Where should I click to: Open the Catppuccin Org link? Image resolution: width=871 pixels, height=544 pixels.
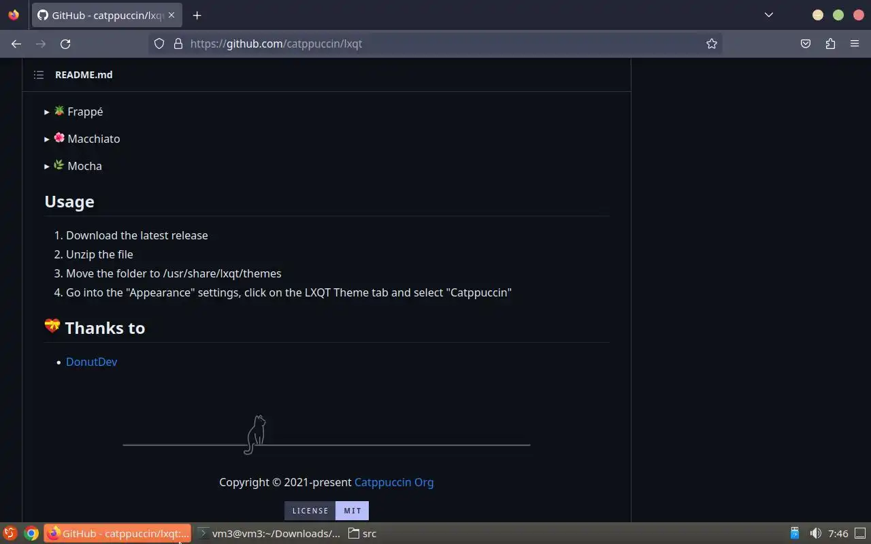click(x=394, y=482)
